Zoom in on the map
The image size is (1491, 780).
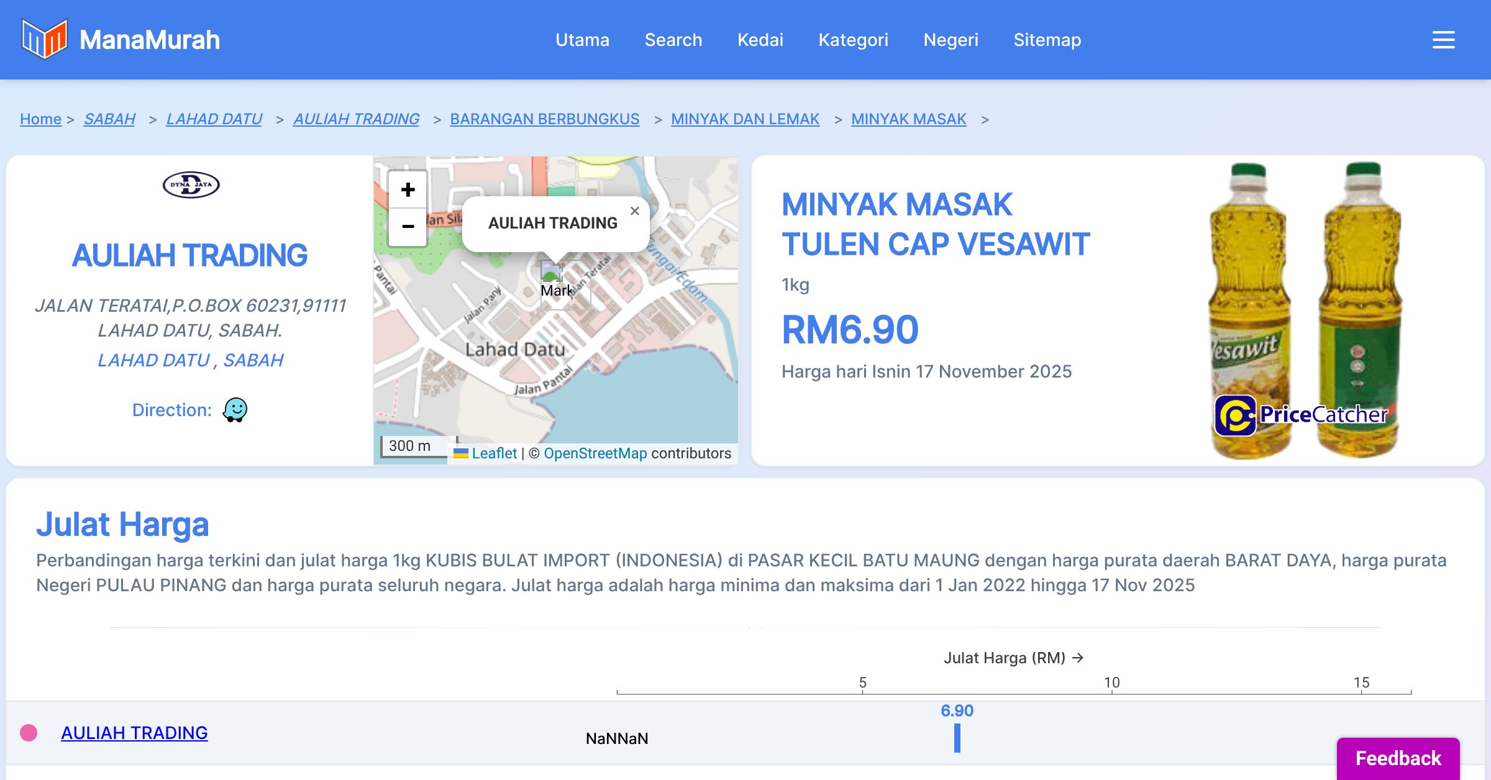[408, 189]
